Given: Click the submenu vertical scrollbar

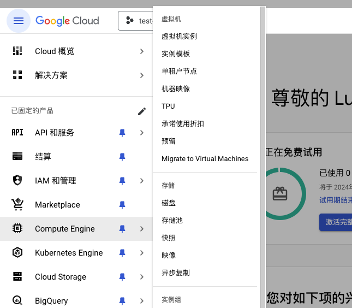Looking at the screenshot, I should 262,157.
